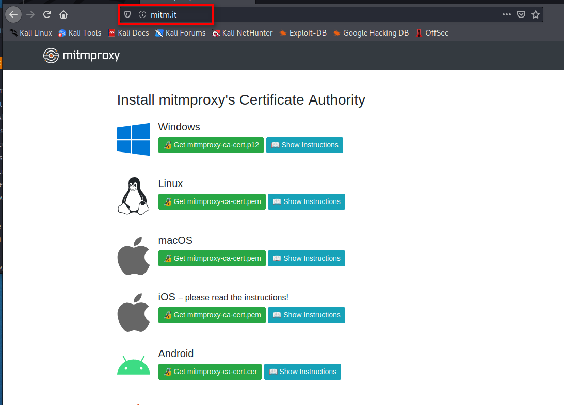564x405 pixels.
Task: Click the mitm.it address bar field
Action: [x=310, y=14]
